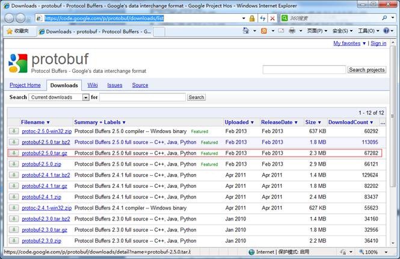Click the page vertical scrollbar thumb
This screenshot has width=400, height=259.
pyautogui.click(x=393, y=116)
